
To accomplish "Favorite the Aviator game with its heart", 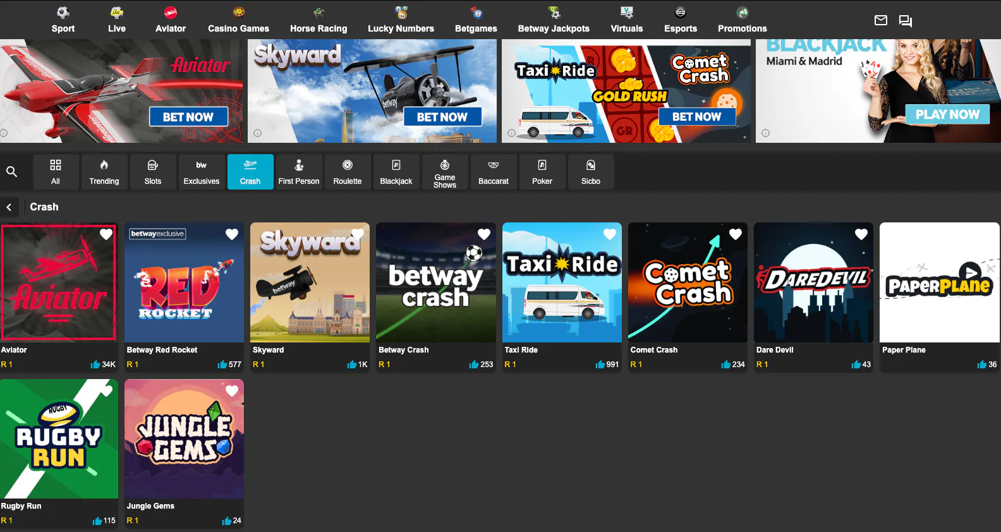I will [x=106, y=234].
